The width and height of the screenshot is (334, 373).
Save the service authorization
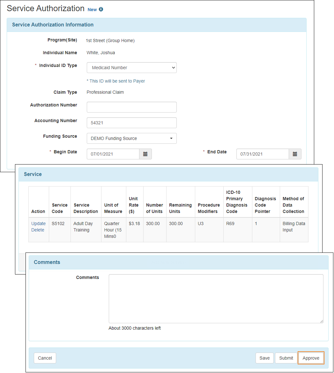click(264, 358)
